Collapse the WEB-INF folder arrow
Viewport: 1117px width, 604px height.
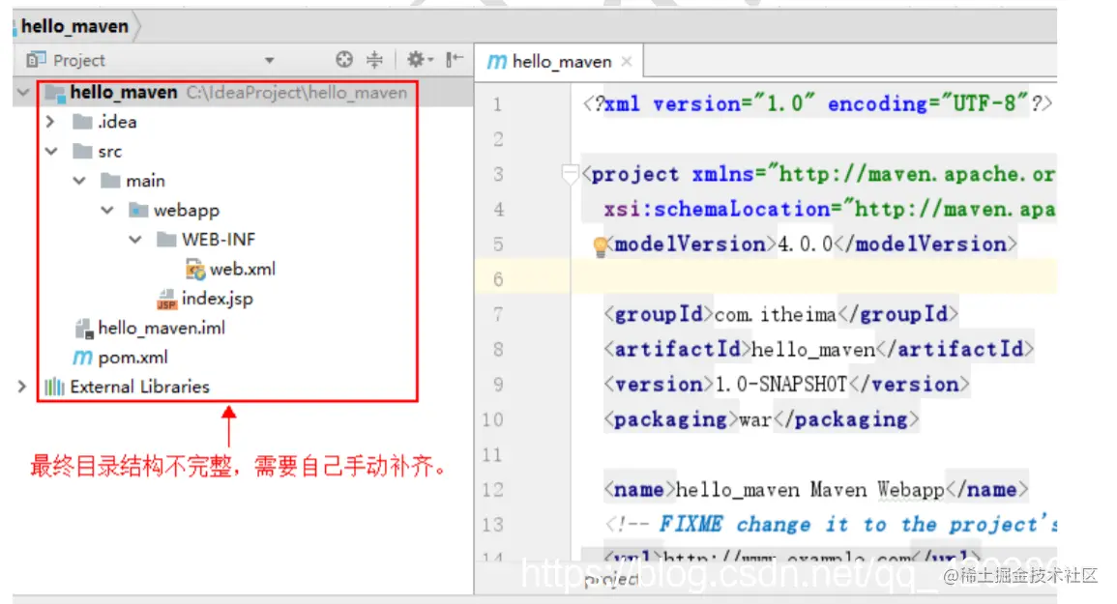click(135, 240)
